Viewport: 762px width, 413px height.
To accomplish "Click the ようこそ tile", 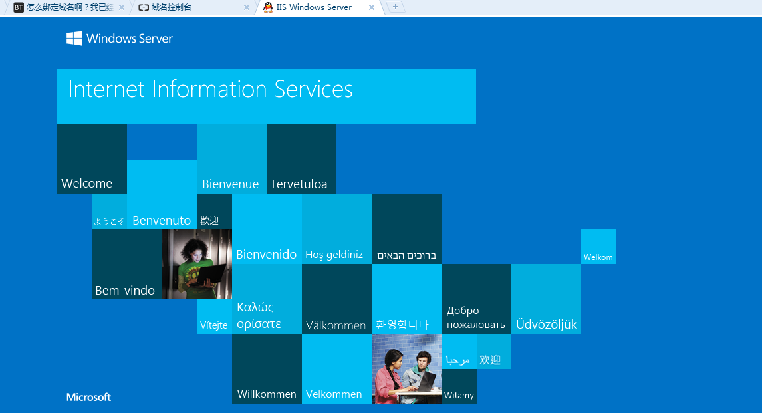I will point(109,212).
